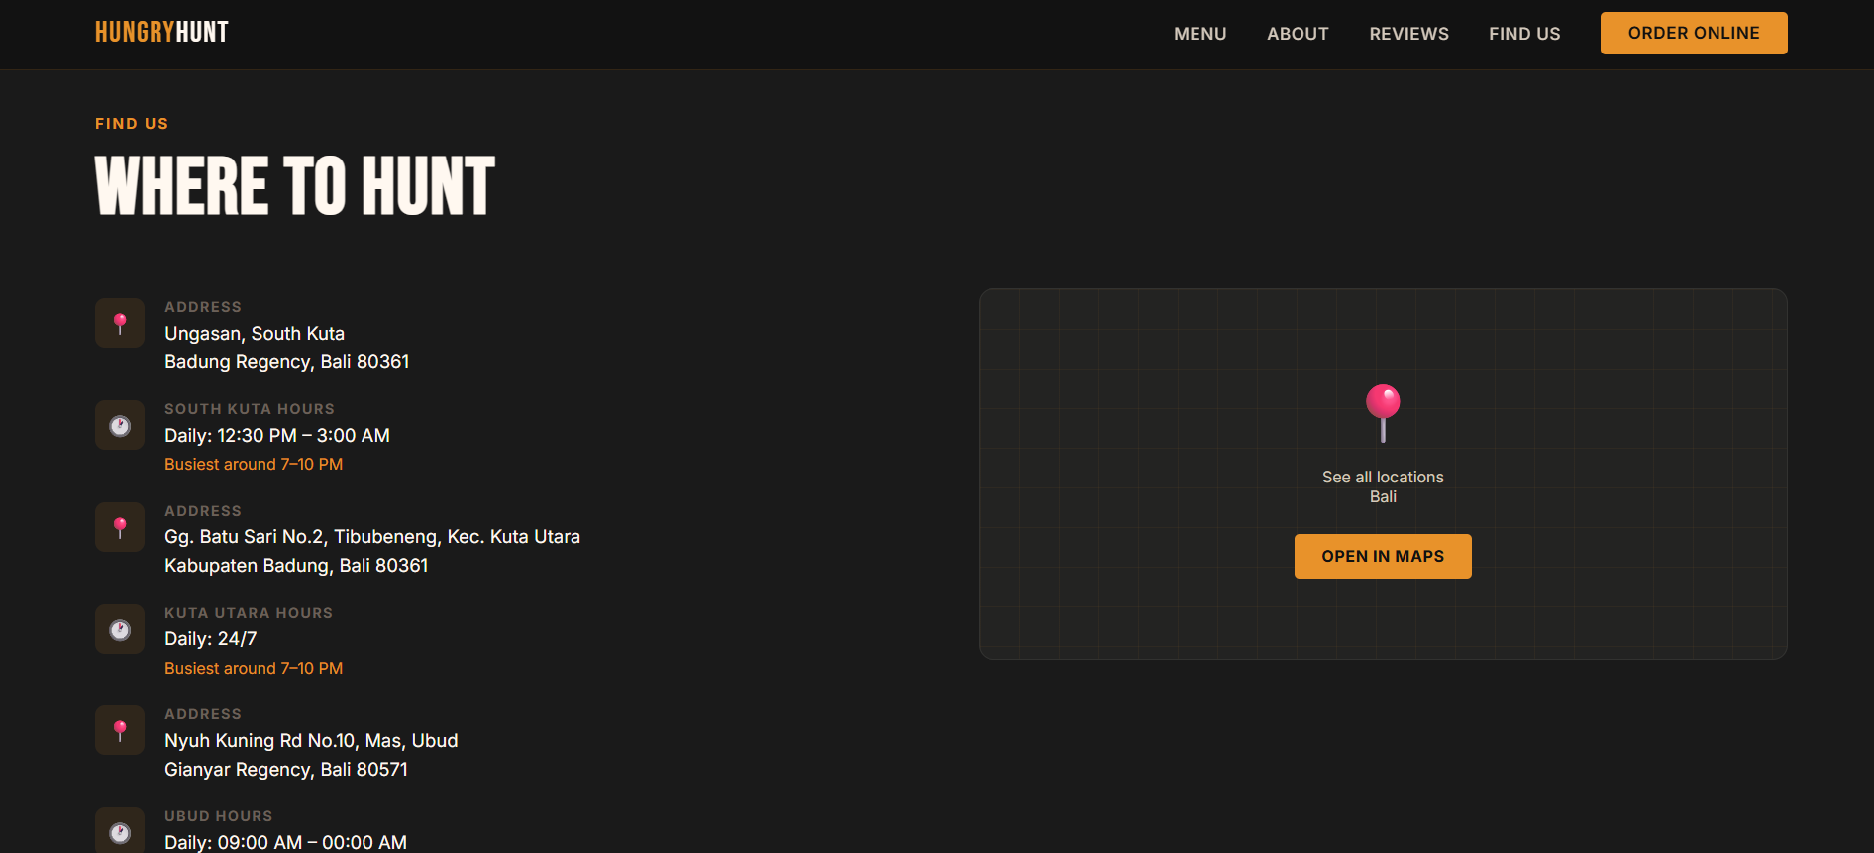Click Ubud hours 09:00 AM – 00:00 AM
The image size is (1874, 853).
click(285, 842)
